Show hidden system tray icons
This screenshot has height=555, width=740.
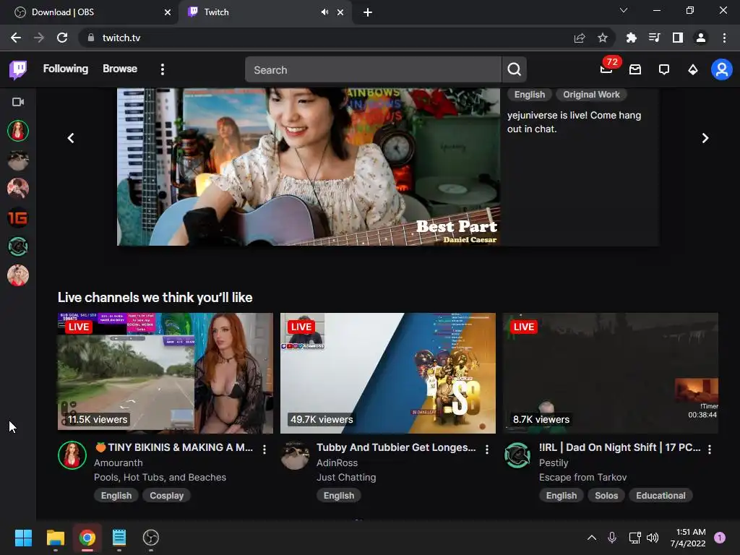[592, 538]
